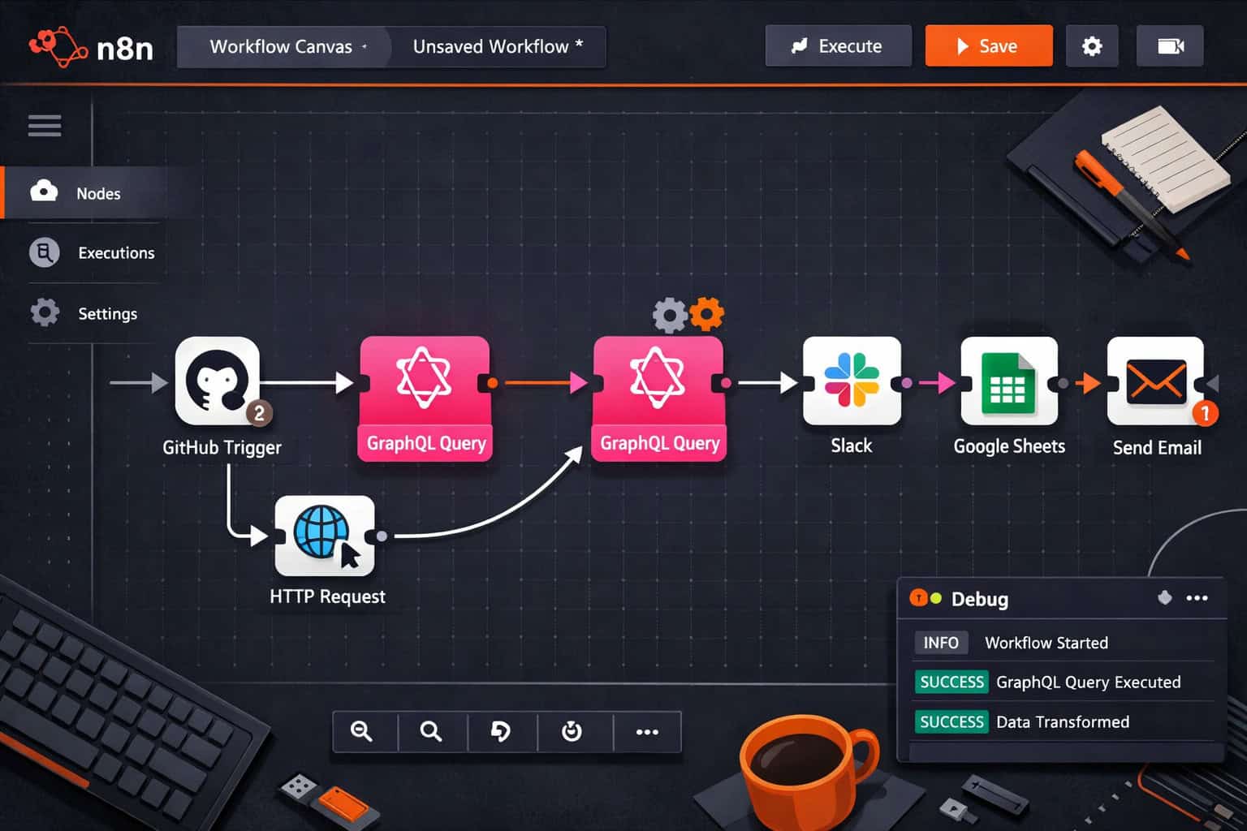Click output connector of Slack node
Viewport: 1247px width, 831px height.
coord(907,382)
